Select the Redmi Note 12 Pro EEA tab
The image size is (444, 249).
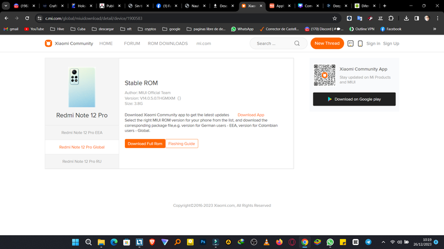point(82,133)
